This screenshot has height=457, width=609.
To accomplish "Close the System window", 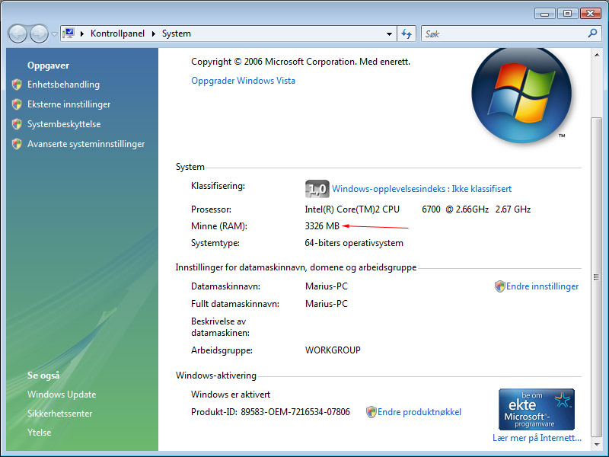I will point(591,14).
